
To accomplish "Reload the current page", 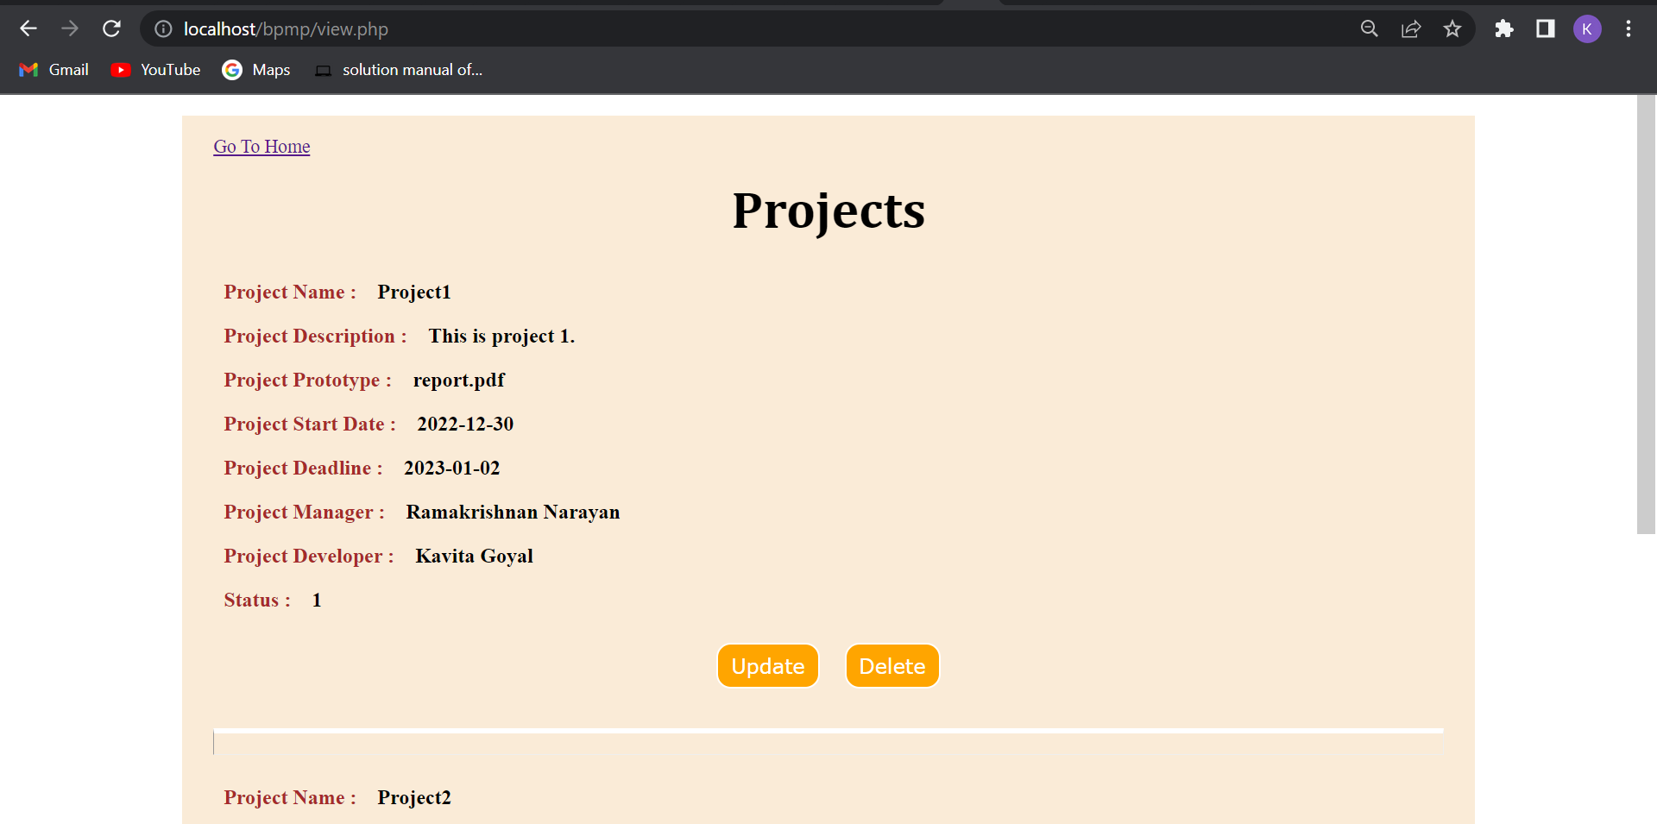I will click(x=111, y=28).
